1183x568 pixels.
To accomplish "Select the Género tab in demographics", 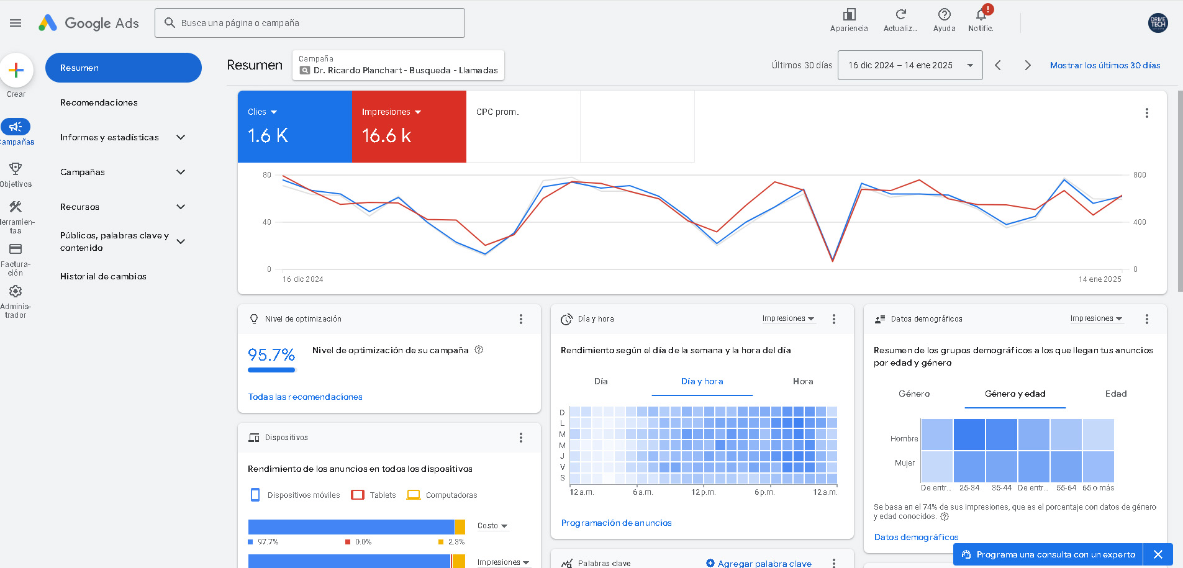I will [x=914, y=394].
